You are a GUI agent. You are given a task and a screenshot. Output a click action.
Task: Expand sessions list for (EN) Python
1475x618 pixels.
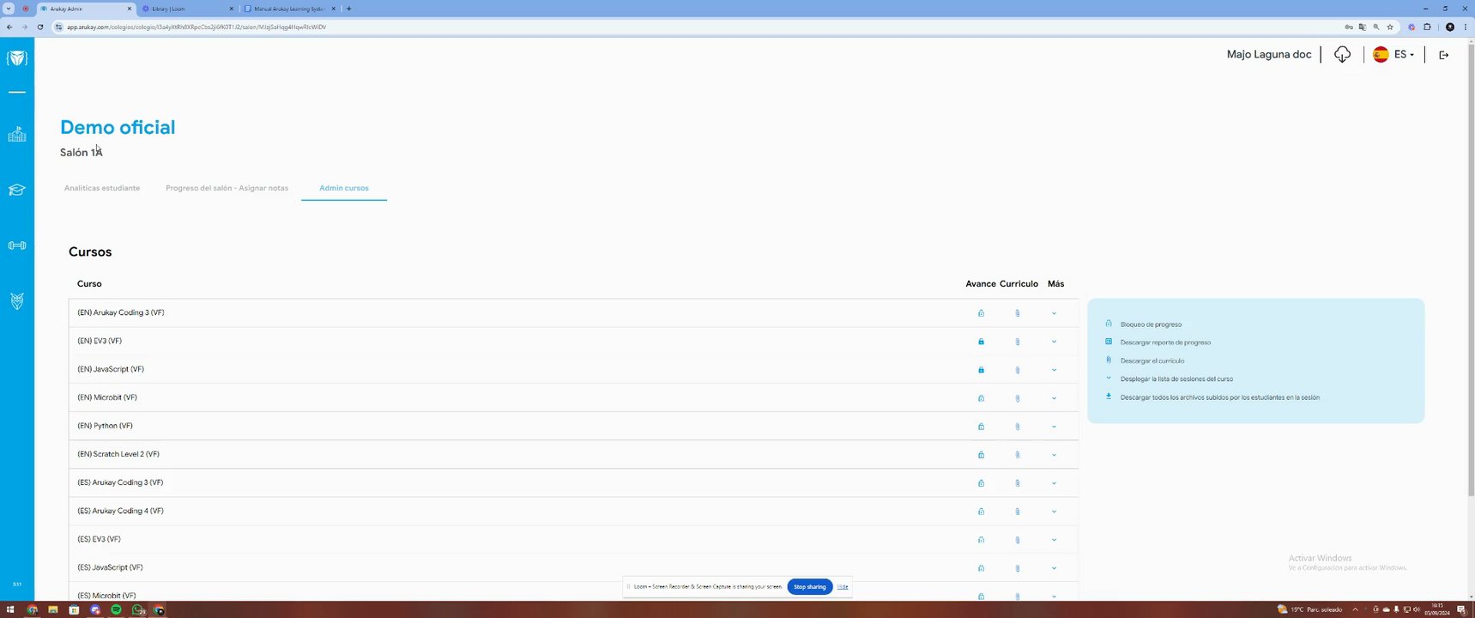click(x=1054, y=427)
